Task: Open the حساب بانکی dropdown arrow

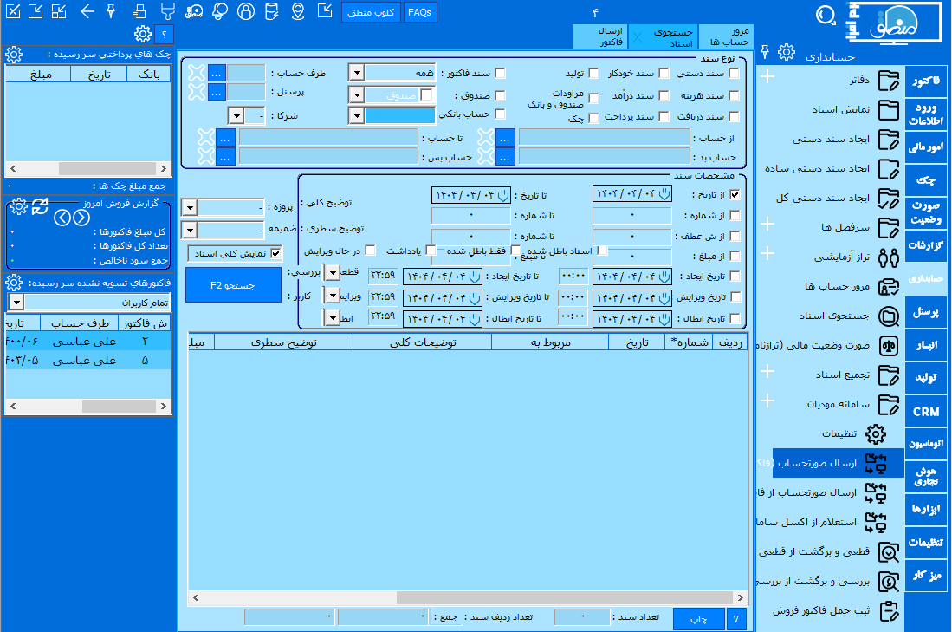Action: point(356,114)
